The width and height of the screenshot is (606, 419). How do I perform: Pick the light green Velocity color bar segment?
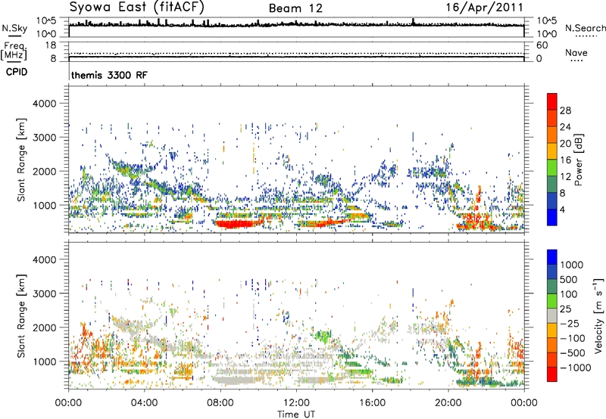coord(552,301)
